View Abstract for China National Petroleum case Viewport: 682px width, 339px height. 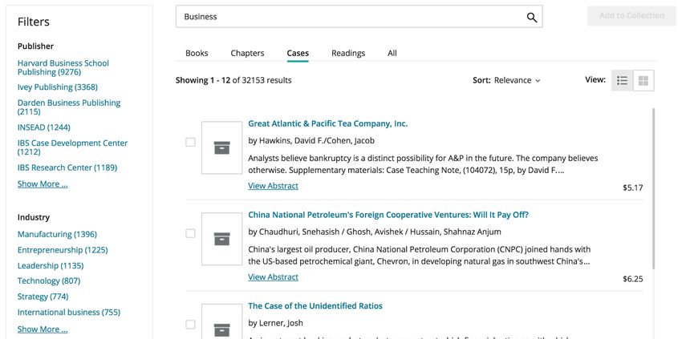273,276
